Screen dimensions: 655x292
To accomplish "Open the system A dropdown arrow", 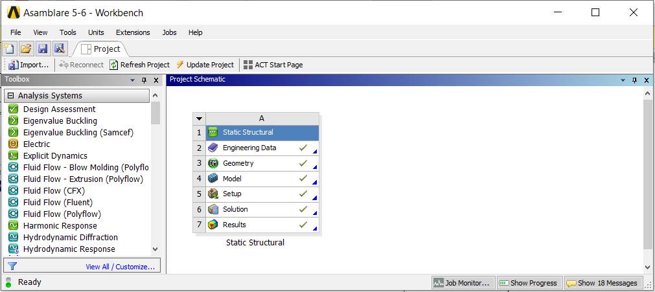I will (200, 118).
